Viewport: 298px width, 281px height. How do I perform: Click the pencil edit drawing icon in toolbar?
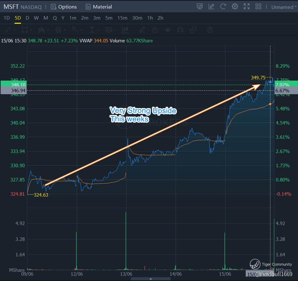pos(142,30)
